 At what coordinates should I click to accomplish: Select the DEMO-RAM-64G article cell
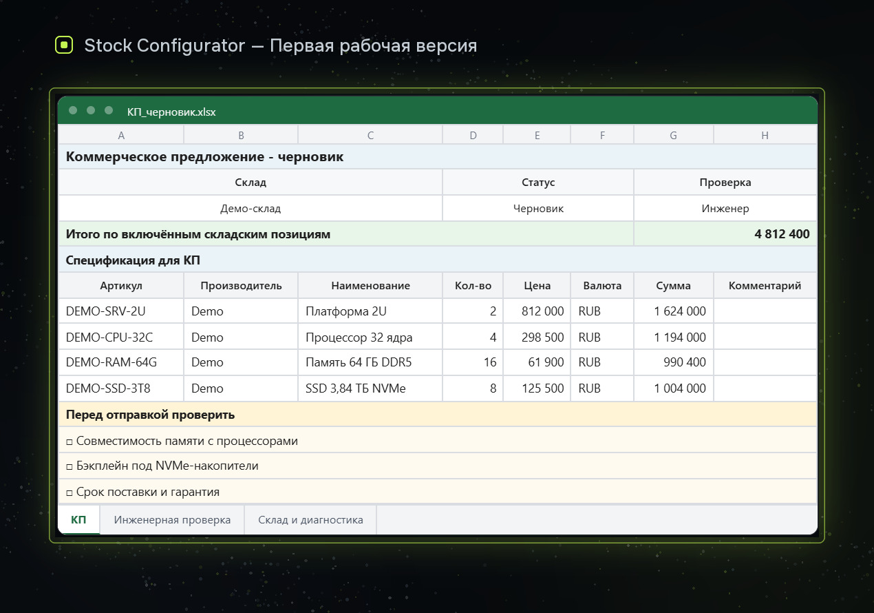point(121,362)
